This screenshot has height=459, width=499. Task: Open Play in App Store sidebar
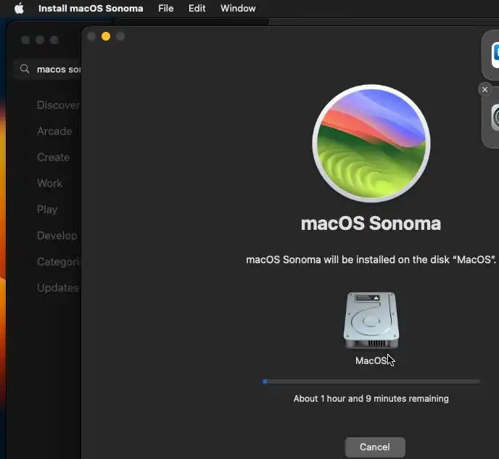point(47,210)
